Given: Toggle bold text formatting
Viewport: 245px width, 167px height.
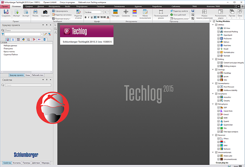Looking at the screenshot, I should pos(85,17).
